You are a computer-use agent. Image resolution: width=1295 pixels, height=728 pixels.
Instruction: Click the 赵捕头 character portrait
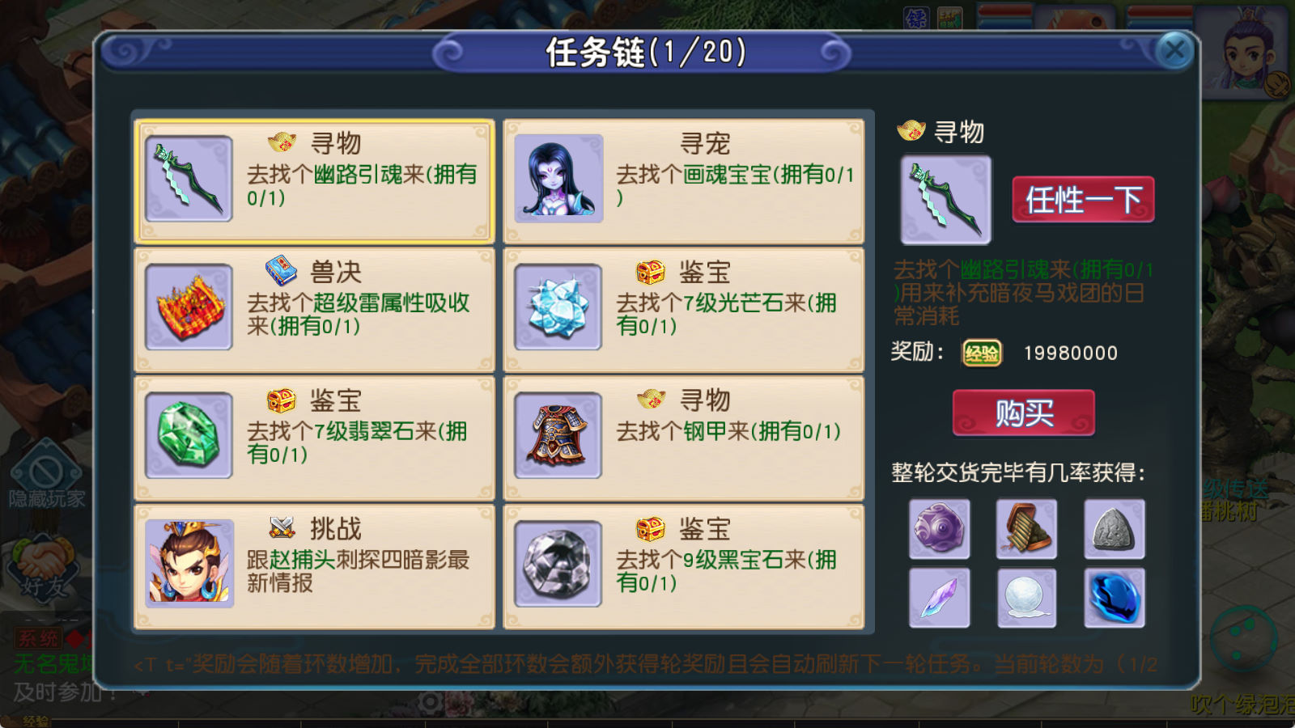(x=189, y=564)
